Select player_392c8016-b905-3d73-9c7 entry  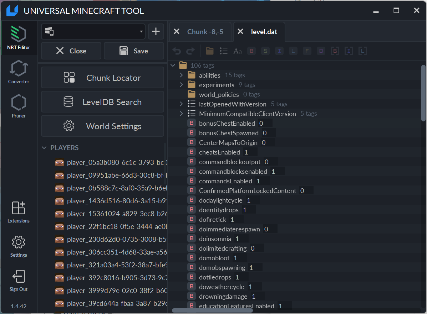111,278
